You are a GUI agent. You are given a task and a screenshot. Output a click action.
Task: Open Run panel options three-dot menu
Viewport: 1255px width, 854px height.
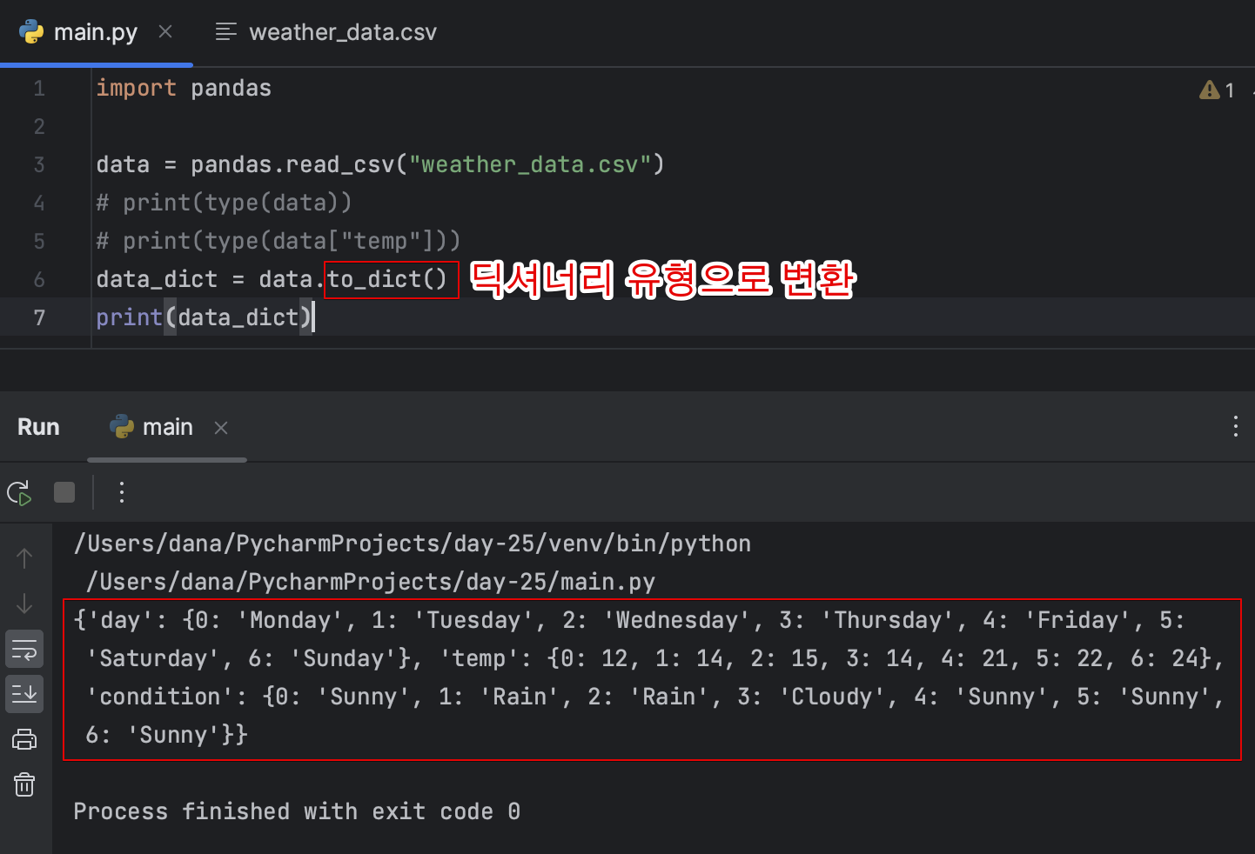click(x=1235, y=426)
